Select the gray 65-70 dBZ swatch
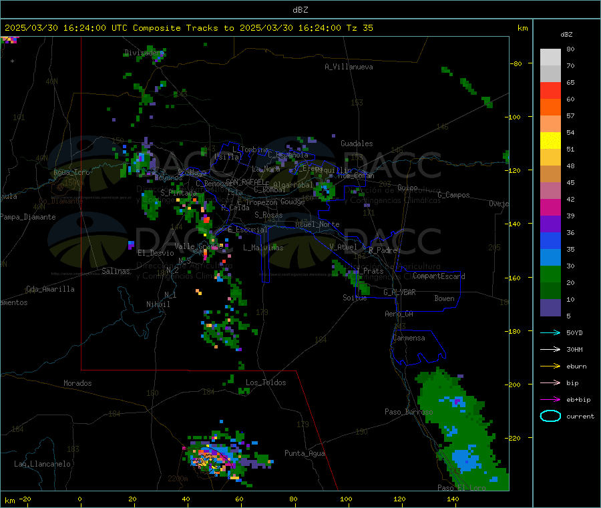Image resolution: width=601 pixels, height=508 pixels. pyautogui.click(x=550, y=74)
